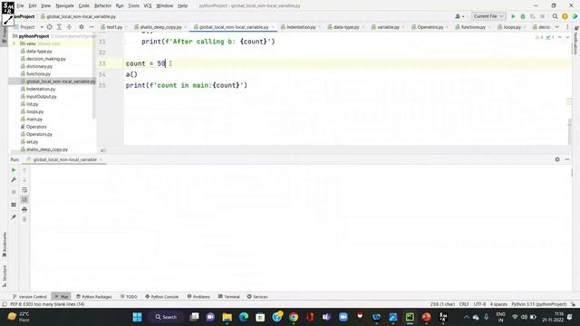This screenshot has width=580, height=326.
Task: Restore layout icon in Run panel
Action: [14, 205]
